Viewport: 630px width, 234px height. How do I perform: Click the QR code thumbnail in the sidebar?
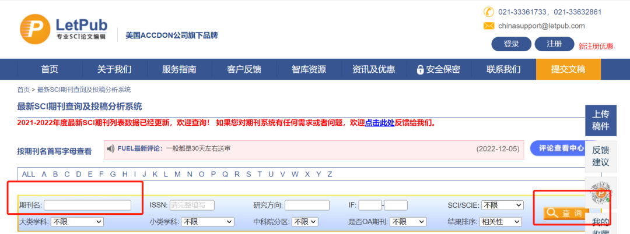click(x=601, y=194)
